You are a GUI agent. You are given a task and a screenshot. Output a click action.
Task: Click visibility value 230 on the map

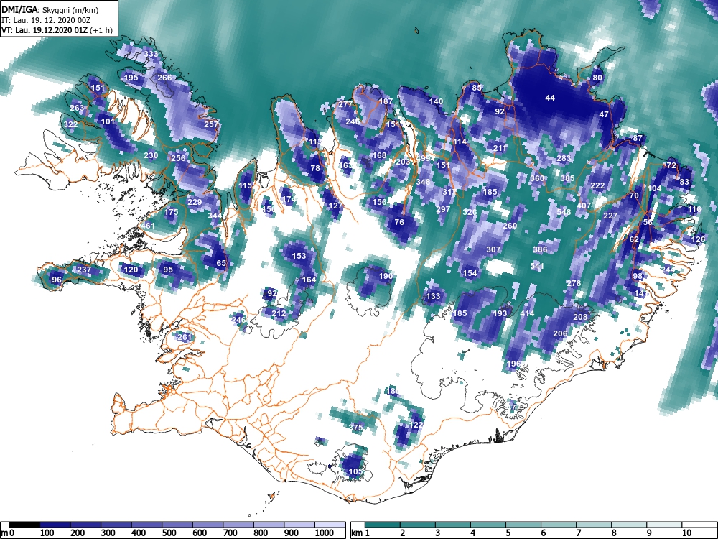tap(151, 155)
